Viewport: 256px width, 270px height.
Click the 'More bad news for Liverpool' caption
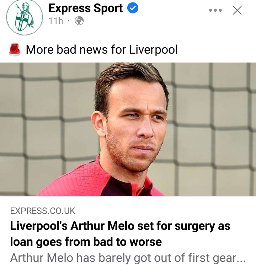click(102, 50)
